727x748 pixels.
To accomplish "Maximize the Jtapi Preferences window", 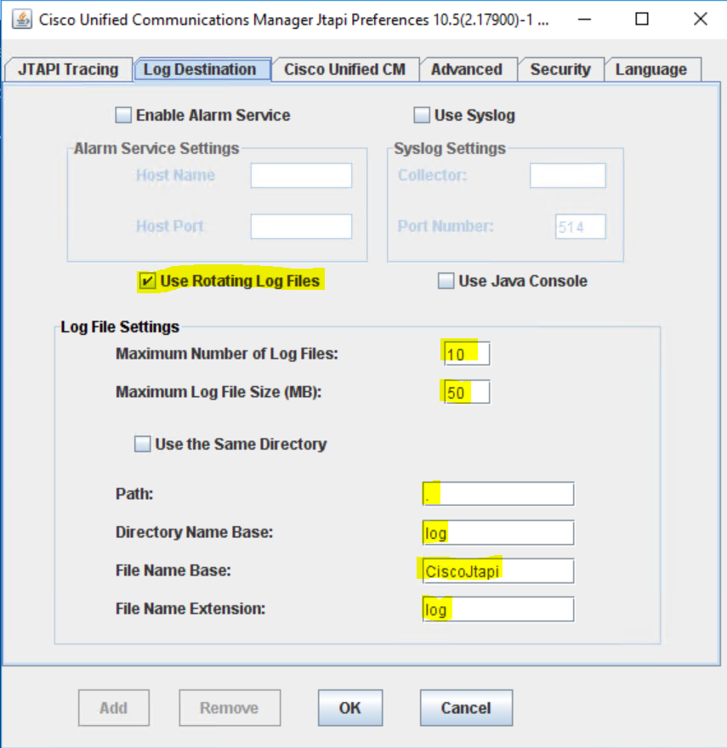I will point(642,20).
